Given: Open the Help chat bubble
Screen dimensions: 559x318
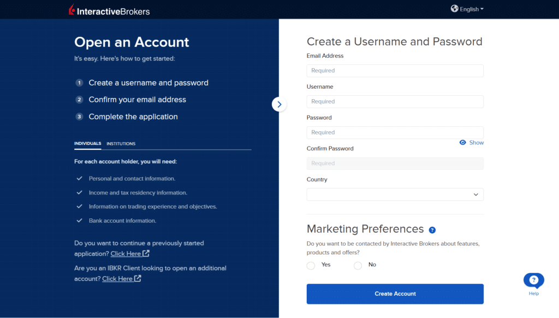Looking at the screenshot, I should coord(534,281).
